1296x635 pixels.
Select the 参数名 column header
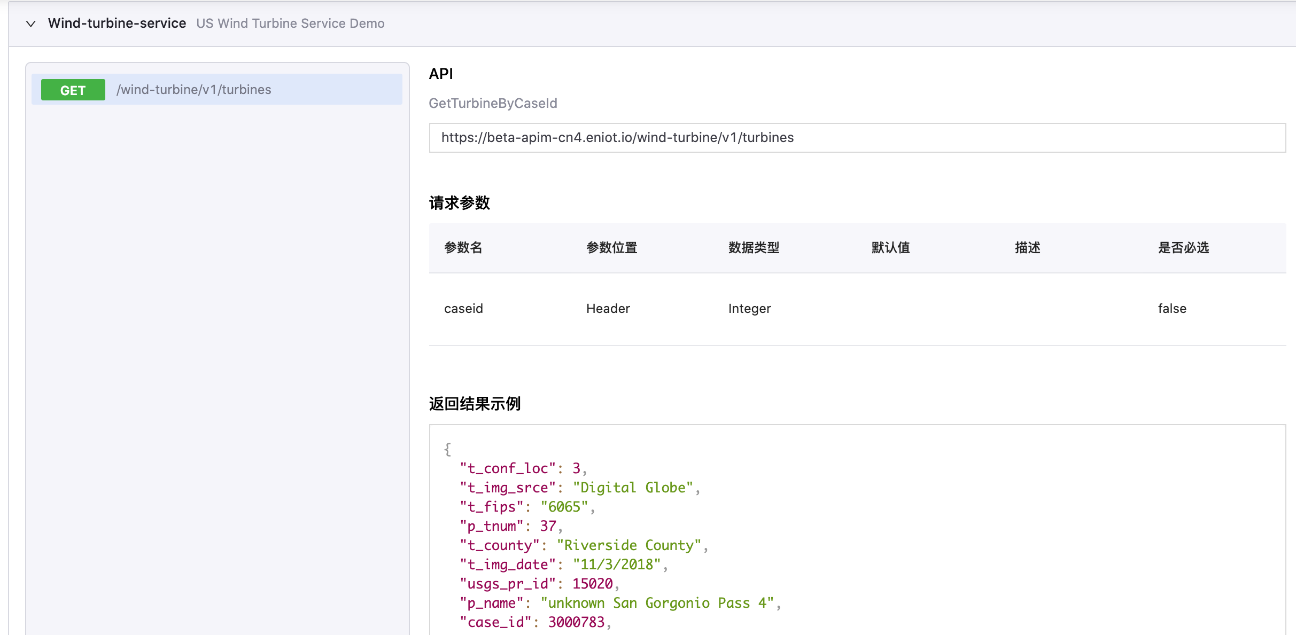(463, 248)
